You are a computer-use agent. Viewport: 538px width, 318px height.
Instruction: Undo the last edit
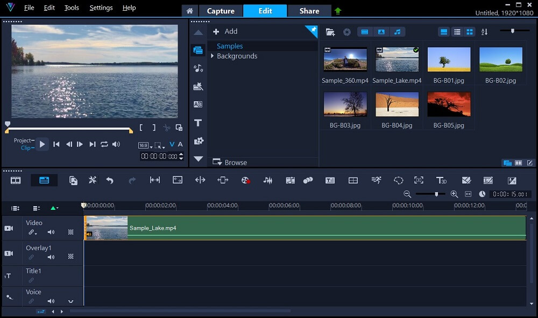[110, 180]
